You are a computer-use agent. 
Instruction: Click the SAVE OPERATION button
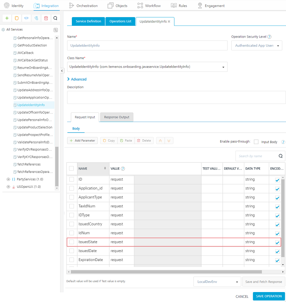tap(269, 296)
